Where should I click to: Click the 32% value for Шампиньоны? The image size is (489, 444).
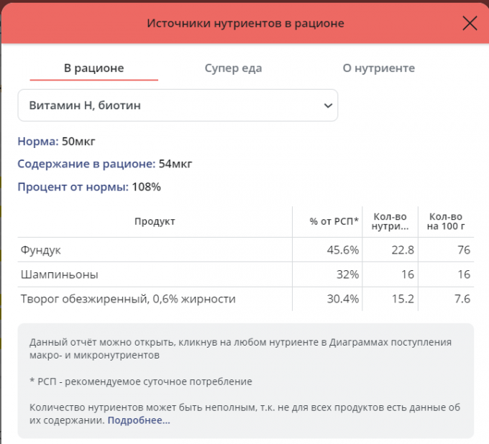(x=347, y=274)
